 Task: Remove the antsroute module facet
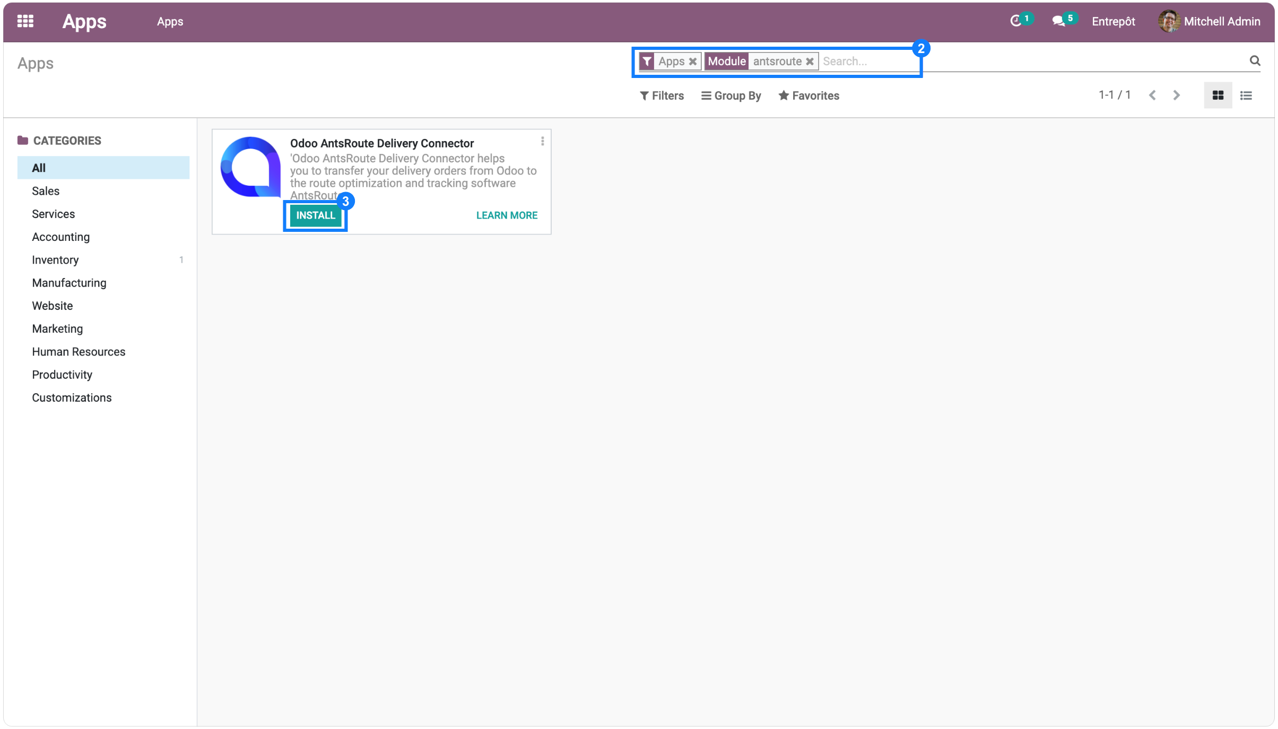[x=810, y=62]
